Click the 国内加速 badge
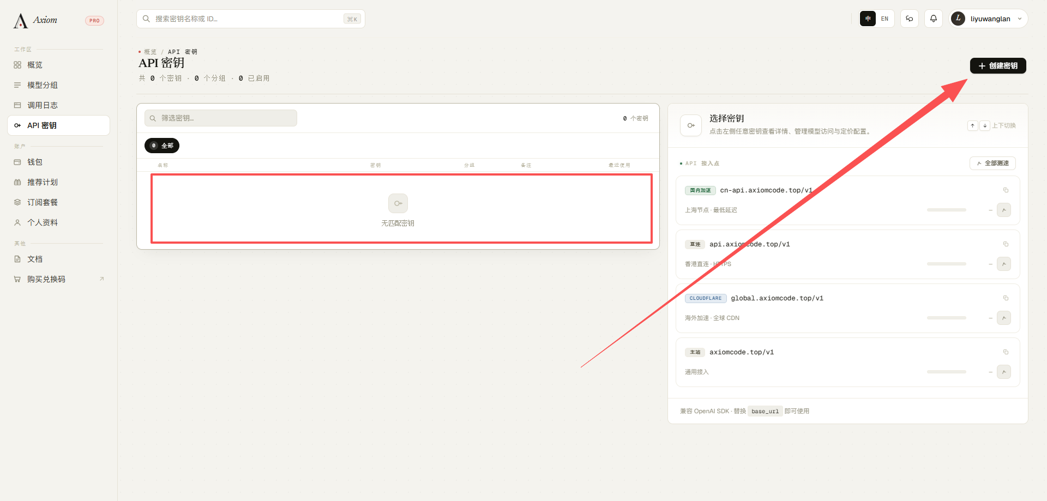 coord(700,190)
